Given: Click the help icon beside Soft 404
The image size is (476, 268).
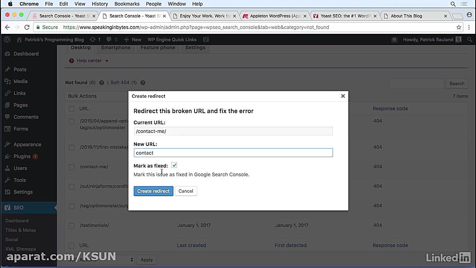Looking at the screenshot, I should (x=143, y=83).
